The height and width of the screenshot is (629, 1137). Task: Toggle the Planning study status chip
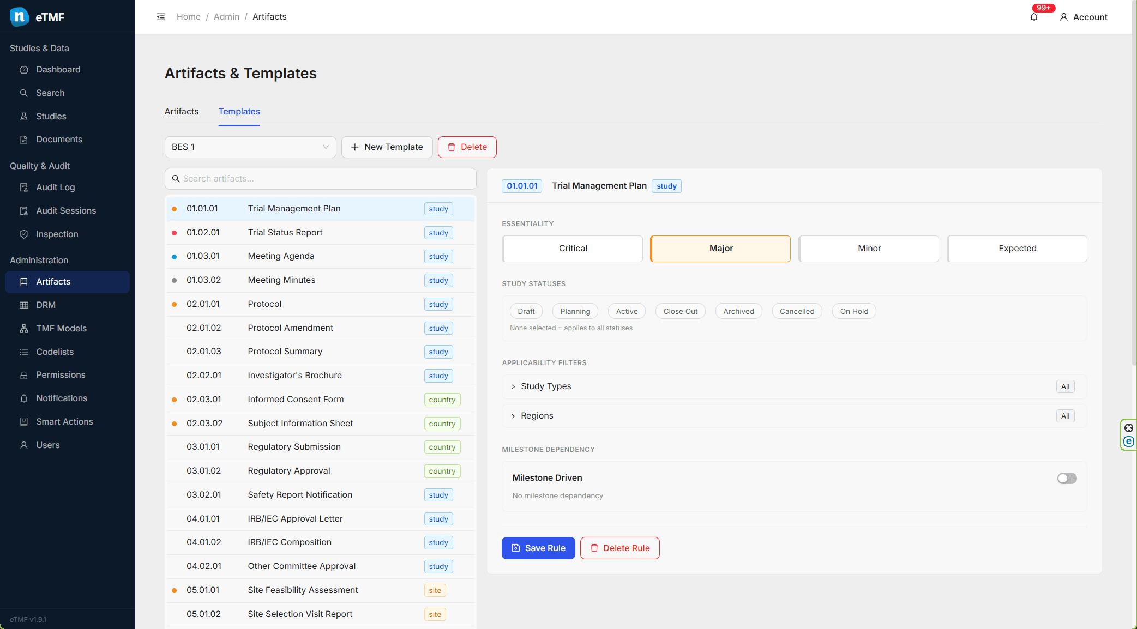(x=575, y=311)
